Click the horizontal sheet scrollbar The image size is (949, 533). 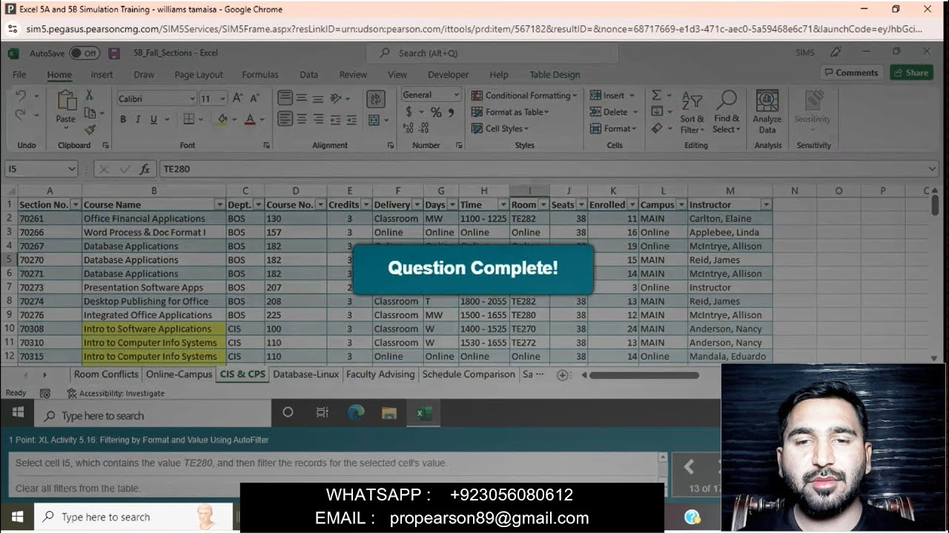tap(644, 375)
